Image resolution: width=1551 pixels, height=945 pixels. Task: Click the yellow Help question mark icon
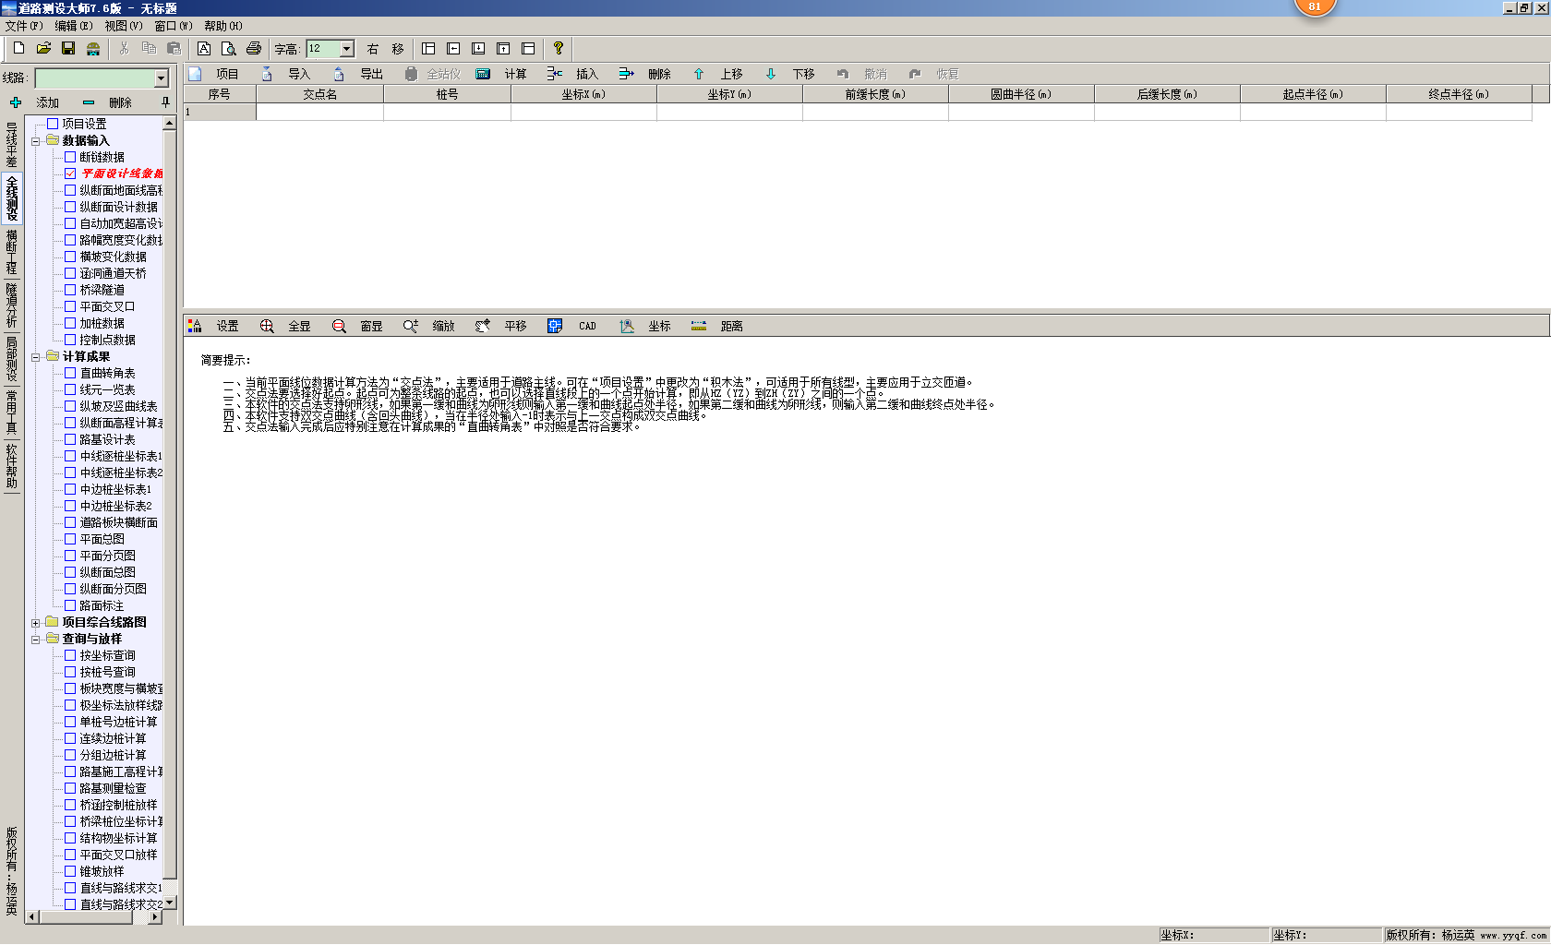pos(558,49)
